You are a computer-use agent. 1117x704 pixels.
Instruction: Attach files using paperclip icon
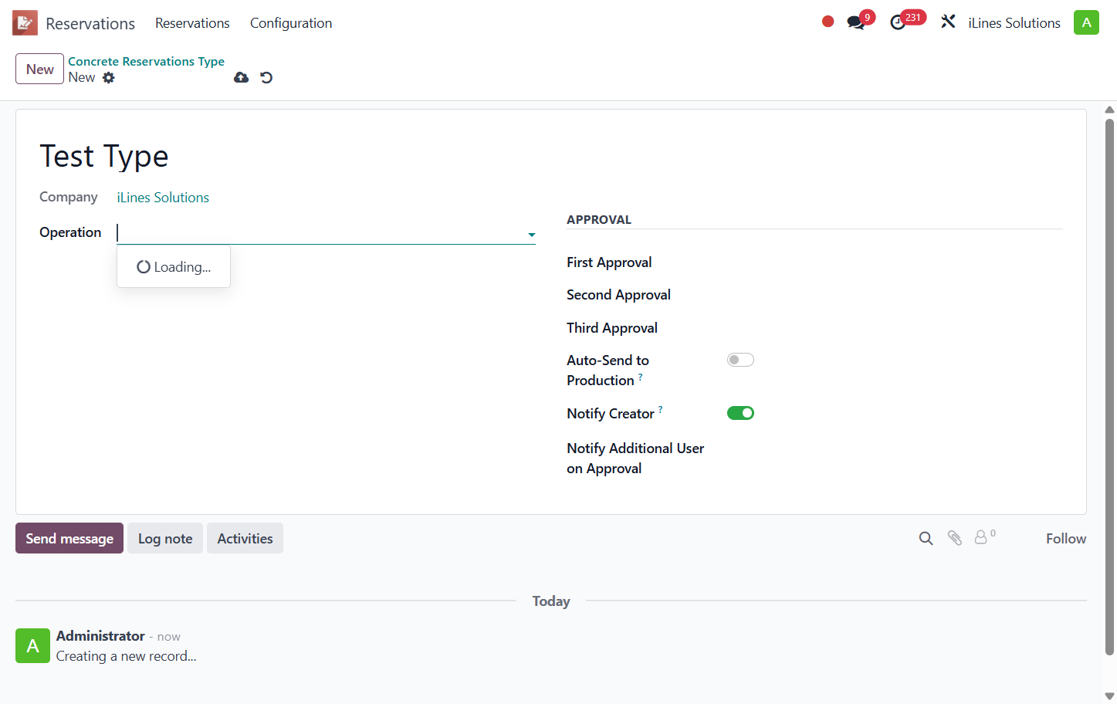coord(955,539)
